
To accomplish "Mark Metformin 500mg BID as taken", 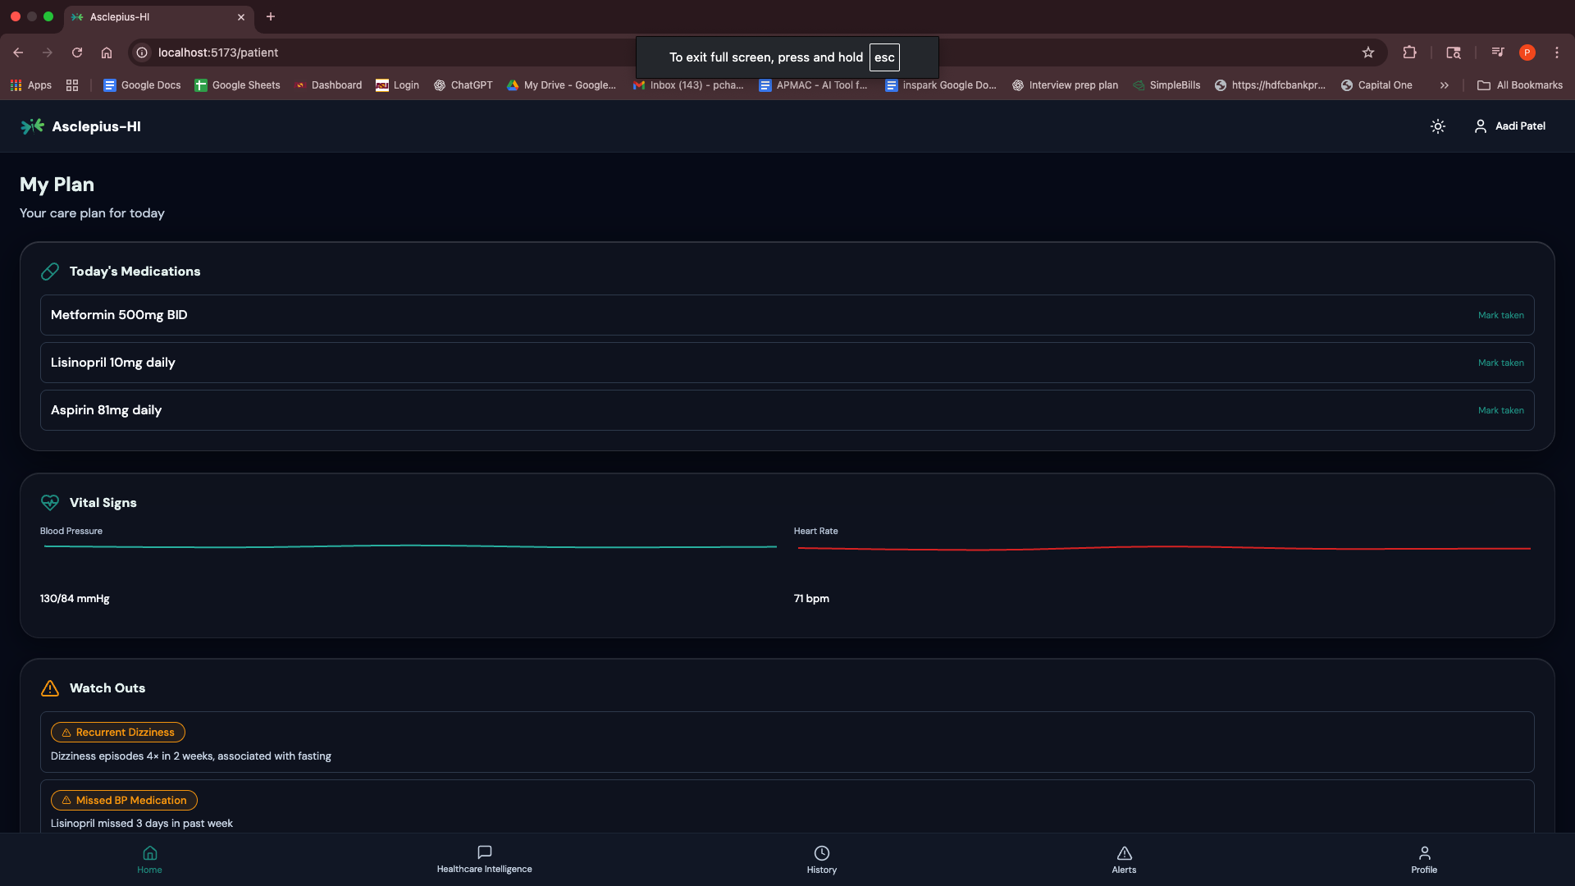I will (x=1500, y=315).
